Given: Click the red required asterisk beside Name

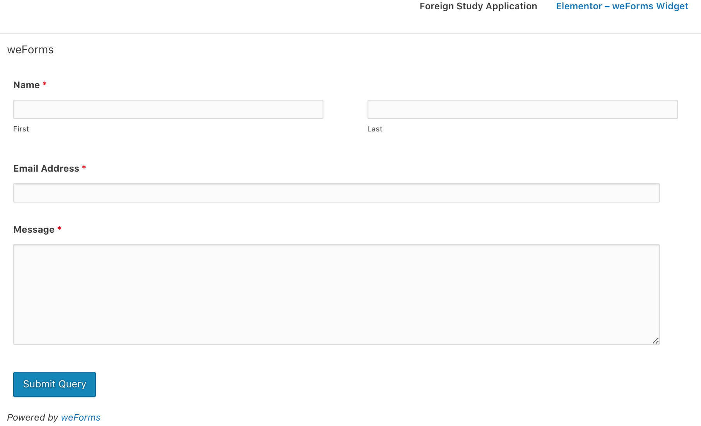Looking at the screenshot, I should 44,84.
